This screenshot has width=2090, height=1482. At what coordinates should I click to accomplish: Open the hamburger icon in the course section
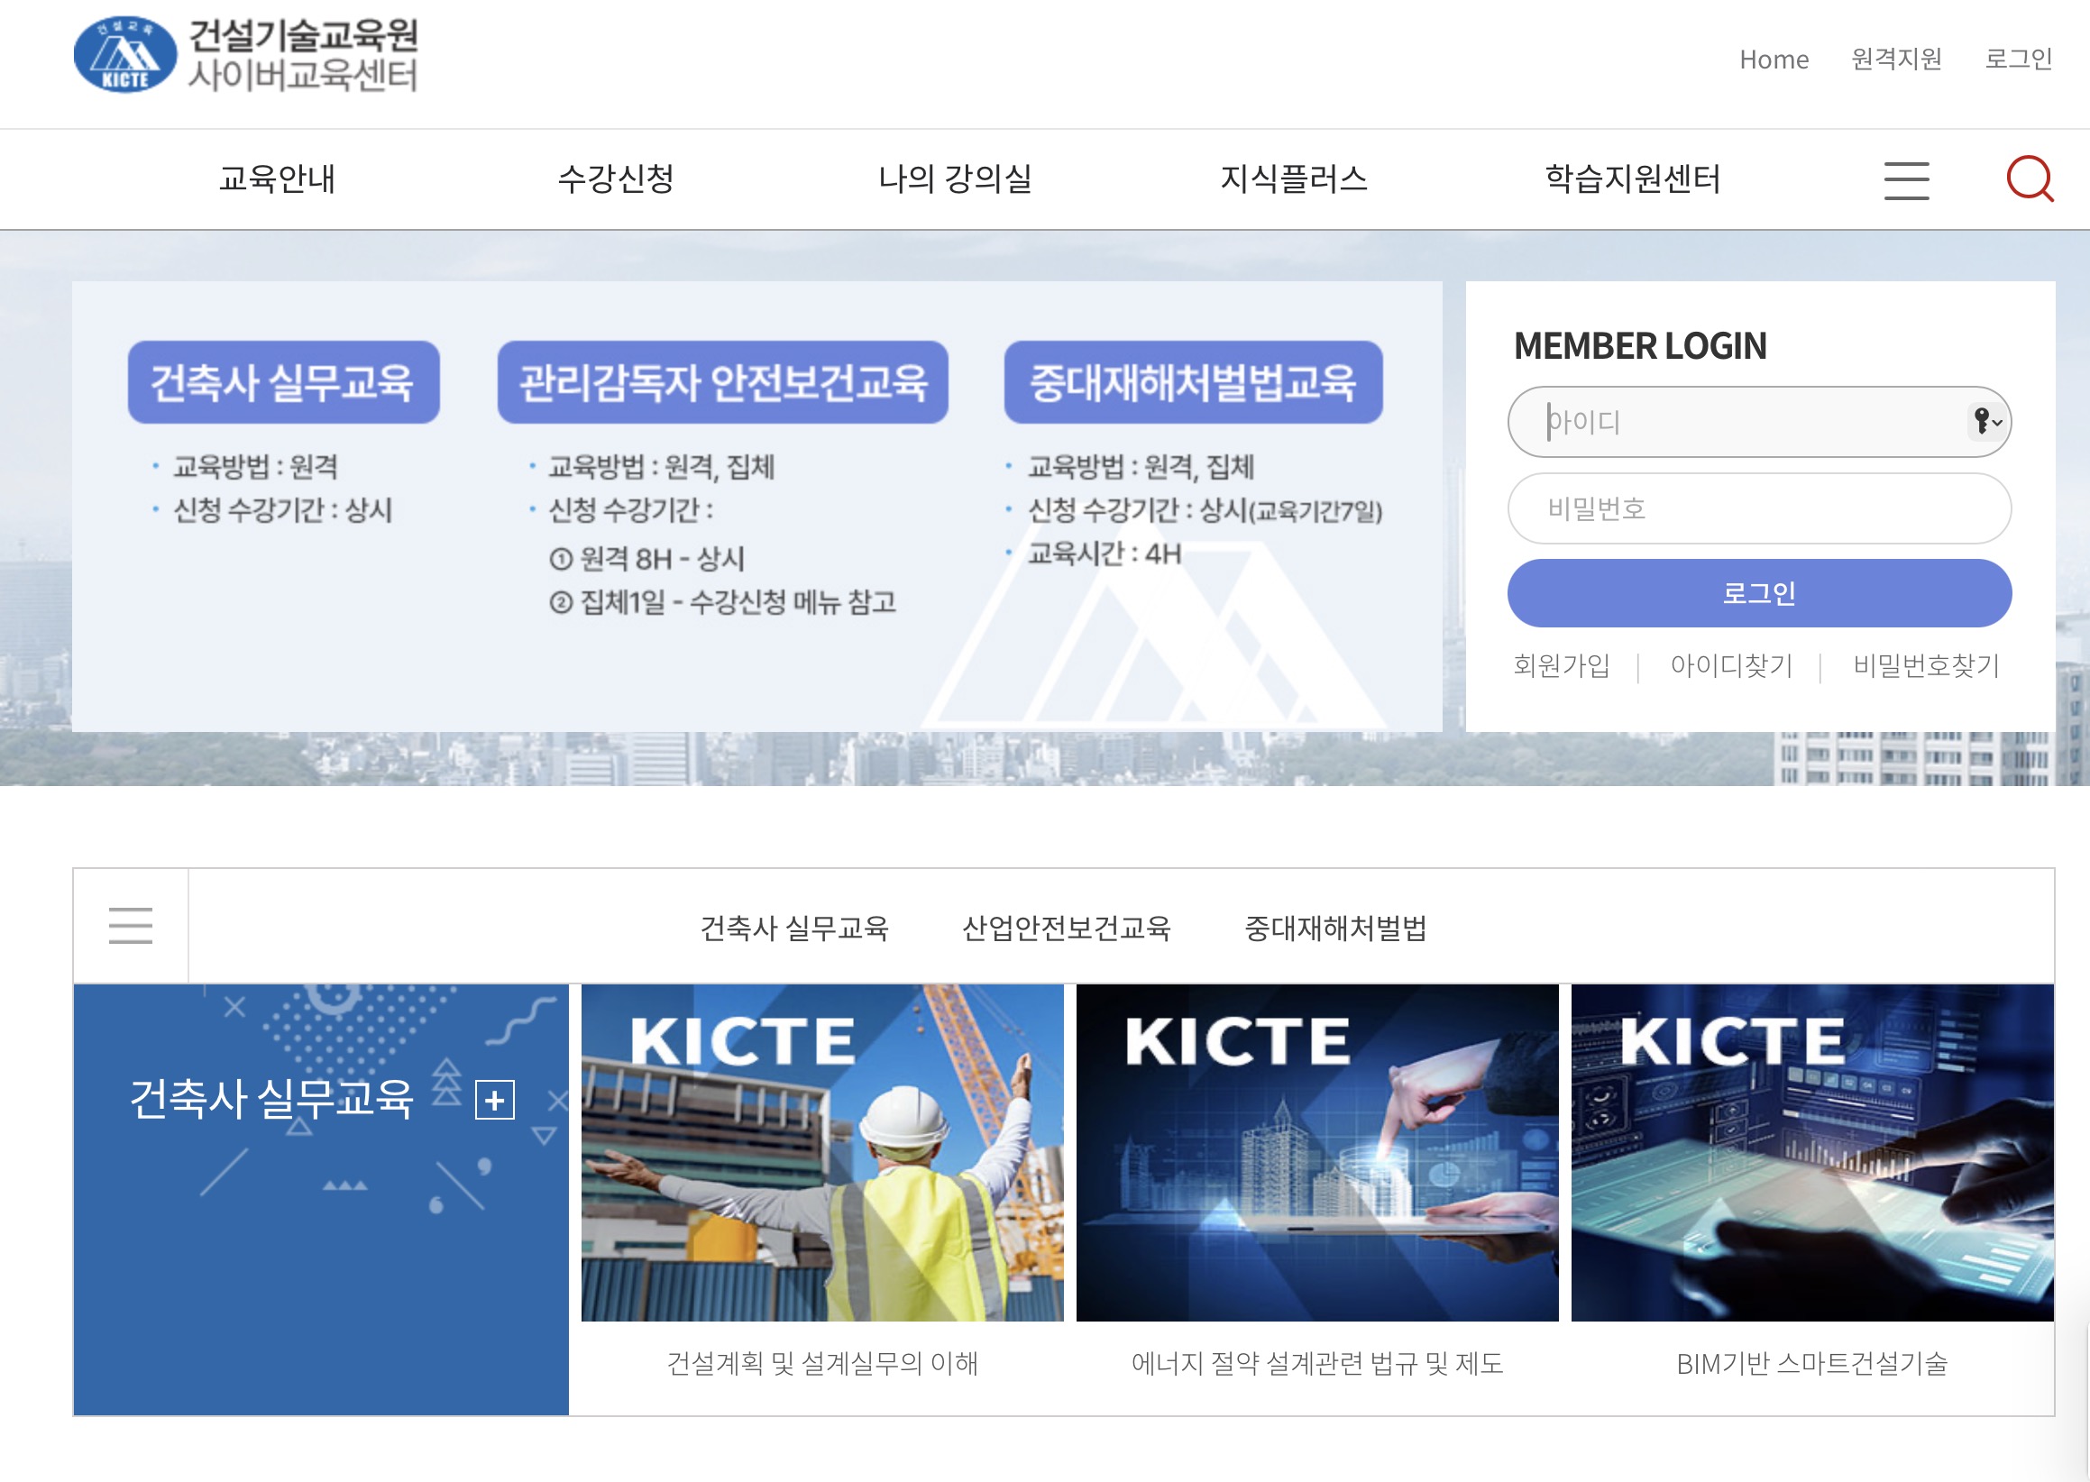pos(131,925)
